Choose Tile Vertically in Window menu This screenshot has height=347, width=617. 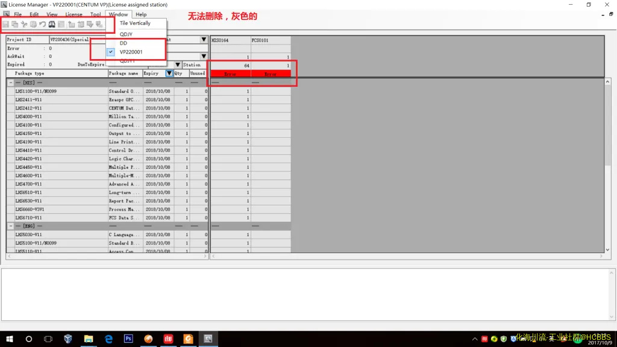point(136,23)
